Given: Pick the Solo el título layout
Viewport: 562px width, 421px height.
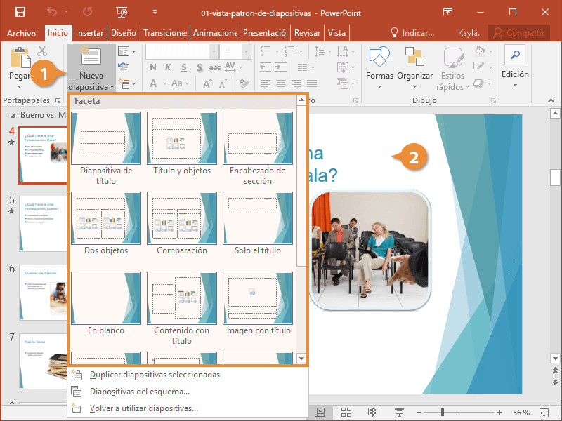Looking at the screenshot, I should (x=258, y=223).
